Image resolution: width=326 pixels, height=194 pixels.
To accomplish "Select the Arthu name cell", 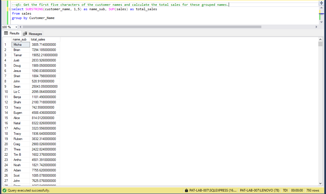I will 20,128.
